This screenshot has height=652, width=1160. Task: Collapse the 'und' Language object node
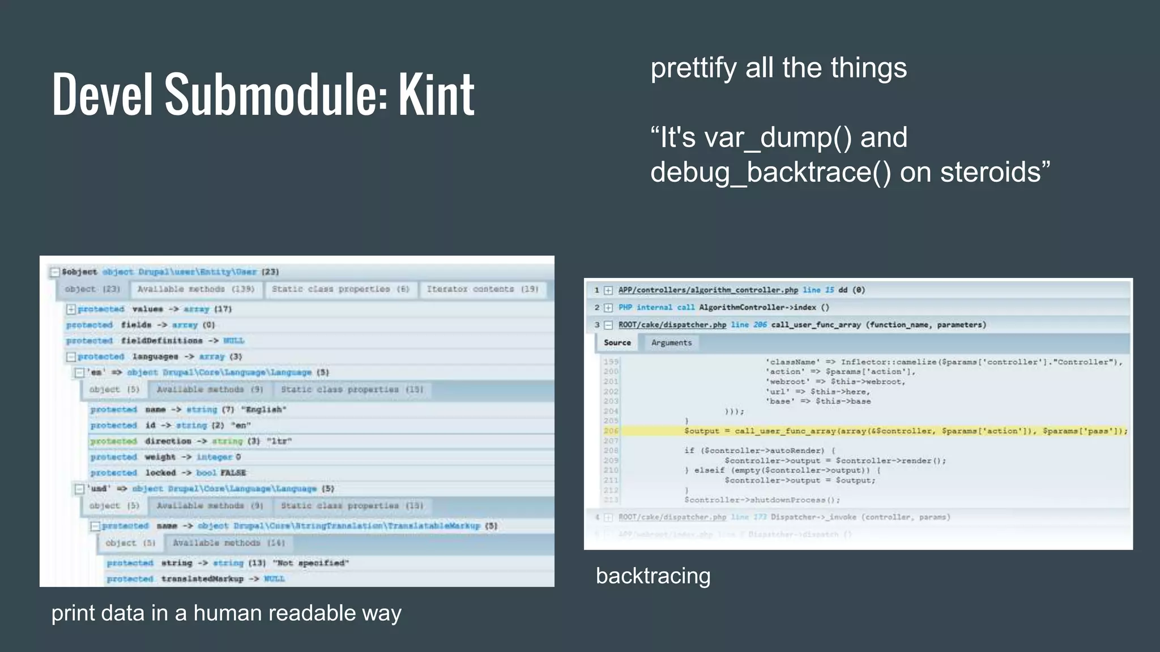(x=80, y=488)
